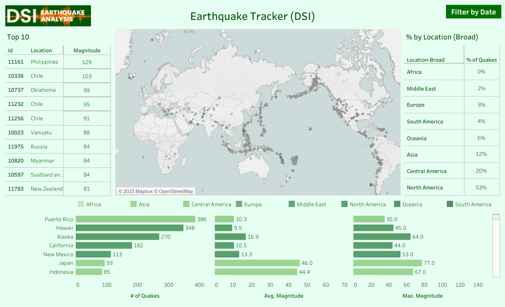Click Hawaii's 348 quakes bar
The image size is (505, 307).
coord(129,228)
